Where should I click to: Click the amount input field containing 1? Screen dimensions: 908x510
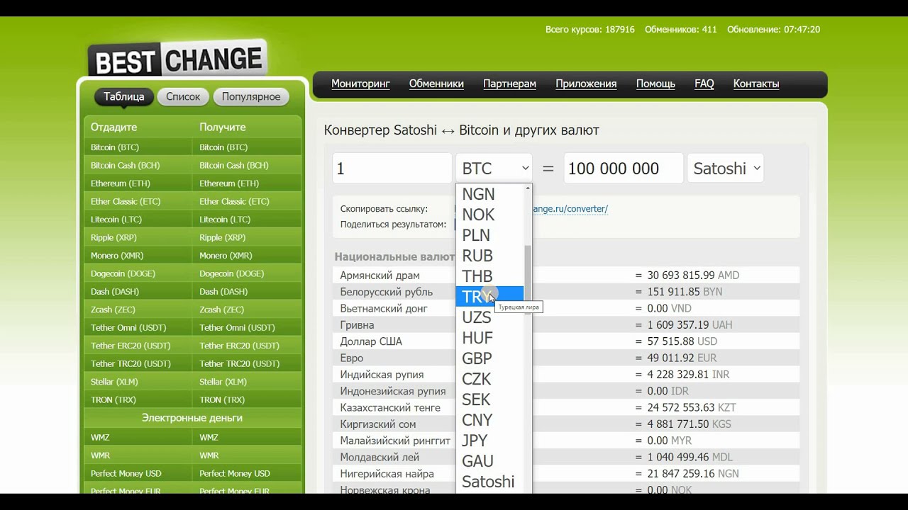point(392,169)
